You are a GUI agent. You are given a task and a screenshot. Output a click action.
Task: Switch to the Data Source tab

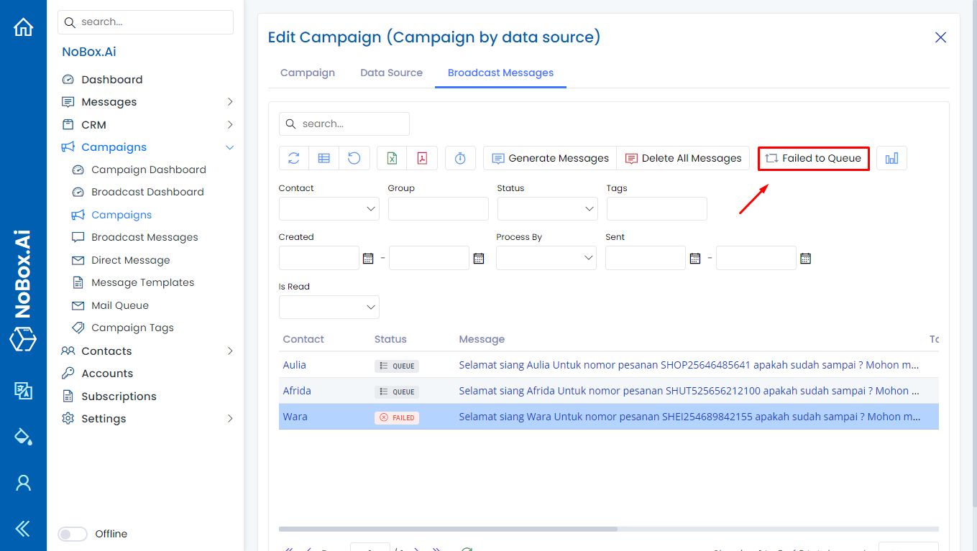(391, 73)
